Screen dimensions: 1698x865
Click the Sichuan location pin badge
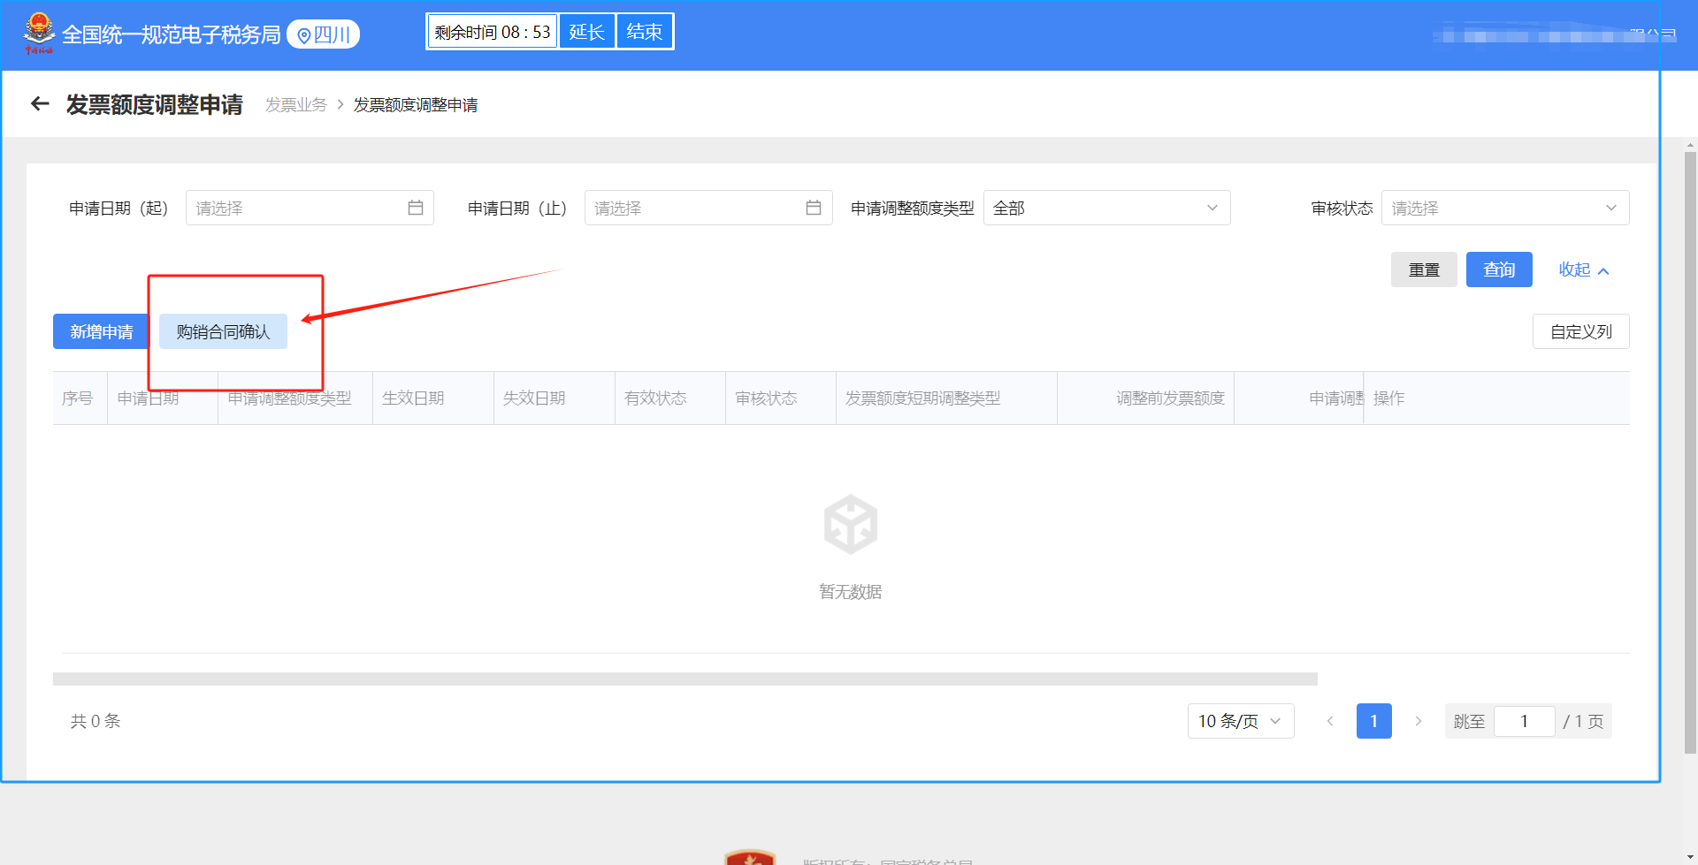[324, 34]
